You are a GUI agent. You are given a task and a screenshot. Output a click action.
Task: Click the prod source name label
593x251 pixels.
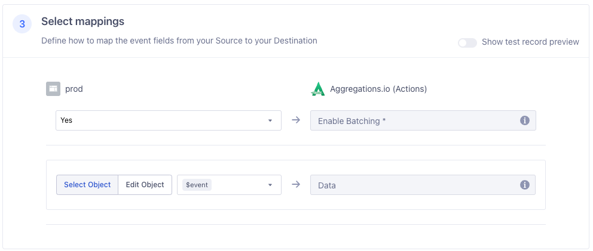pos(74,89)
